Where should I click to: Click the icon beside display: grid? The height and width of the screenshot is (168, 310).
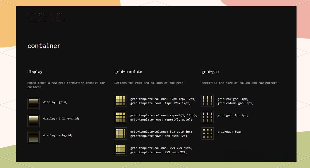coord(33,104)
